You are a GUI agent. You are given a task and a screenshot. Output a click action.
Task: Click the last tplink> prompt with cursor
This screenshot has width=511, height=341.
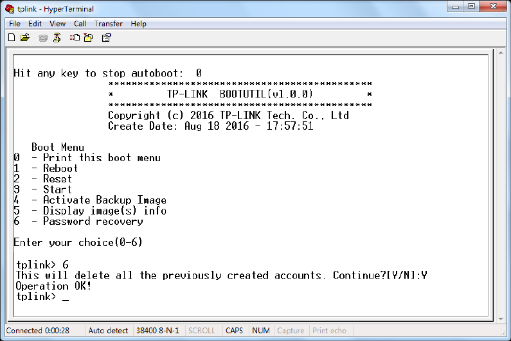click(42, 297)
